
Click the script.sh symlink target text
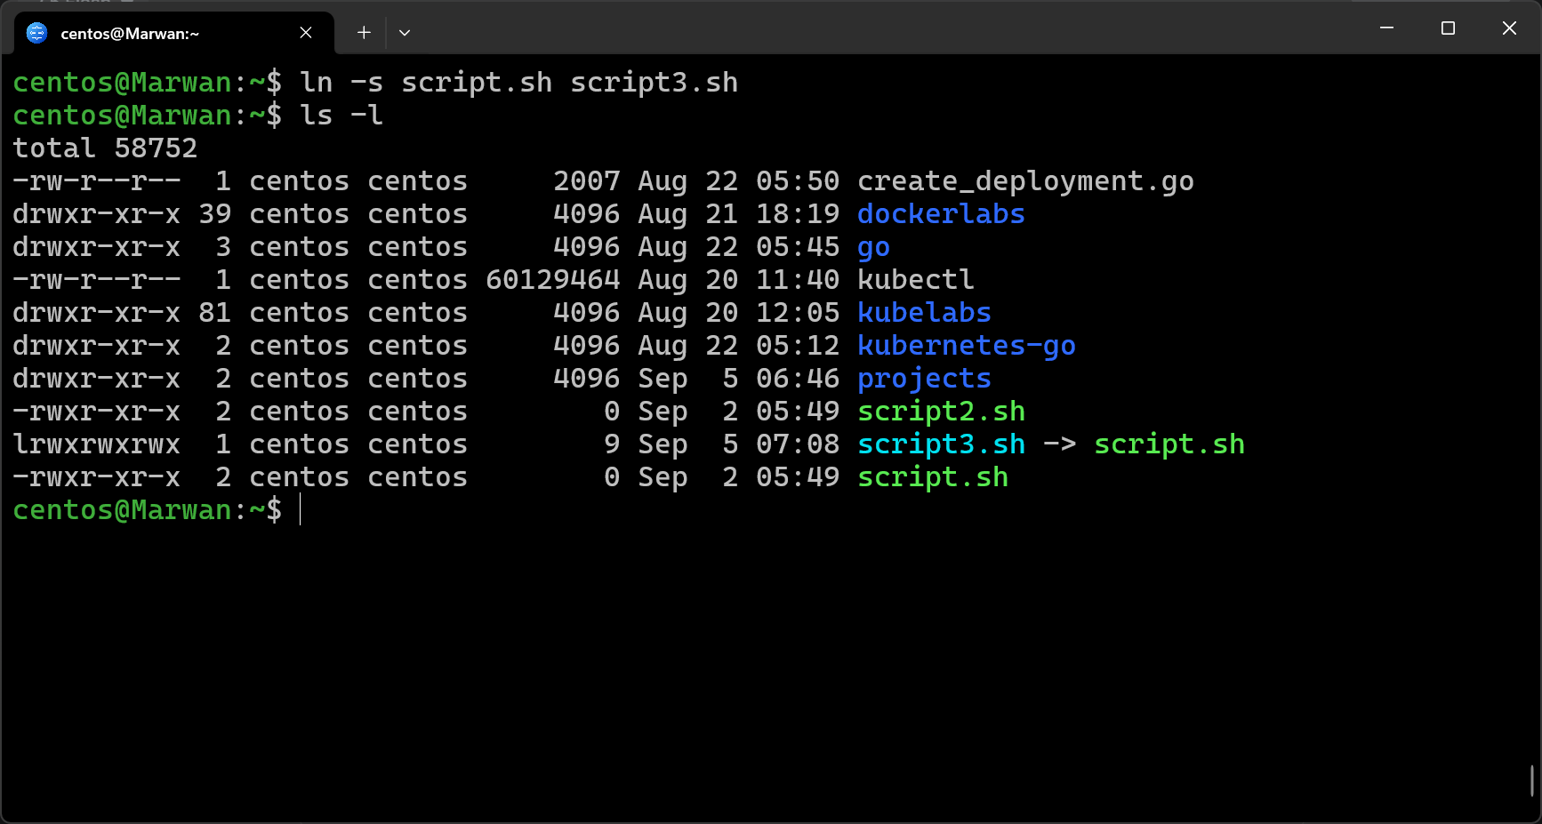click(x=1169, y=444)
